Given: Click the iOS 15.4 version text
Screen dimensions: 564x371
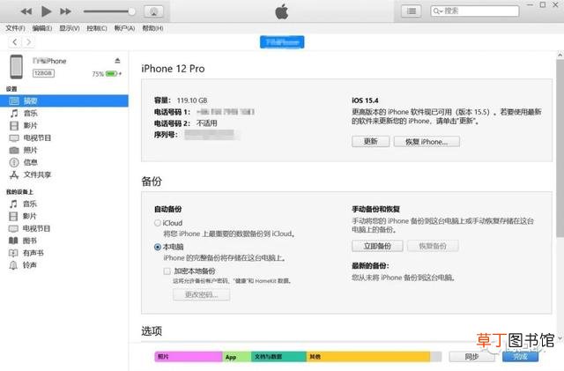Looking at the screenshot, I should [365, 100].
